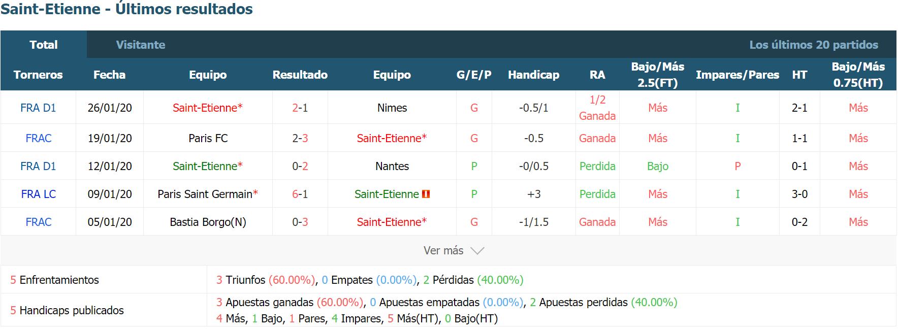
Task: Select the Total tab
Action: pos(44,45)
